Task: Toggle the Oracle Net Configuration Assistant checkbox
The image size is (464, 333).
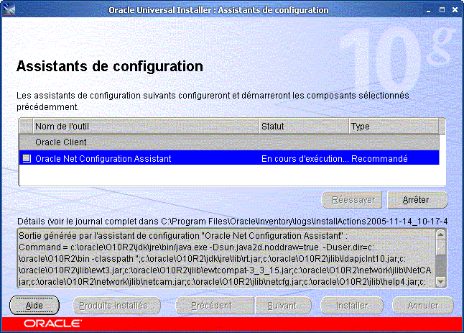Action: pos(27,158)
